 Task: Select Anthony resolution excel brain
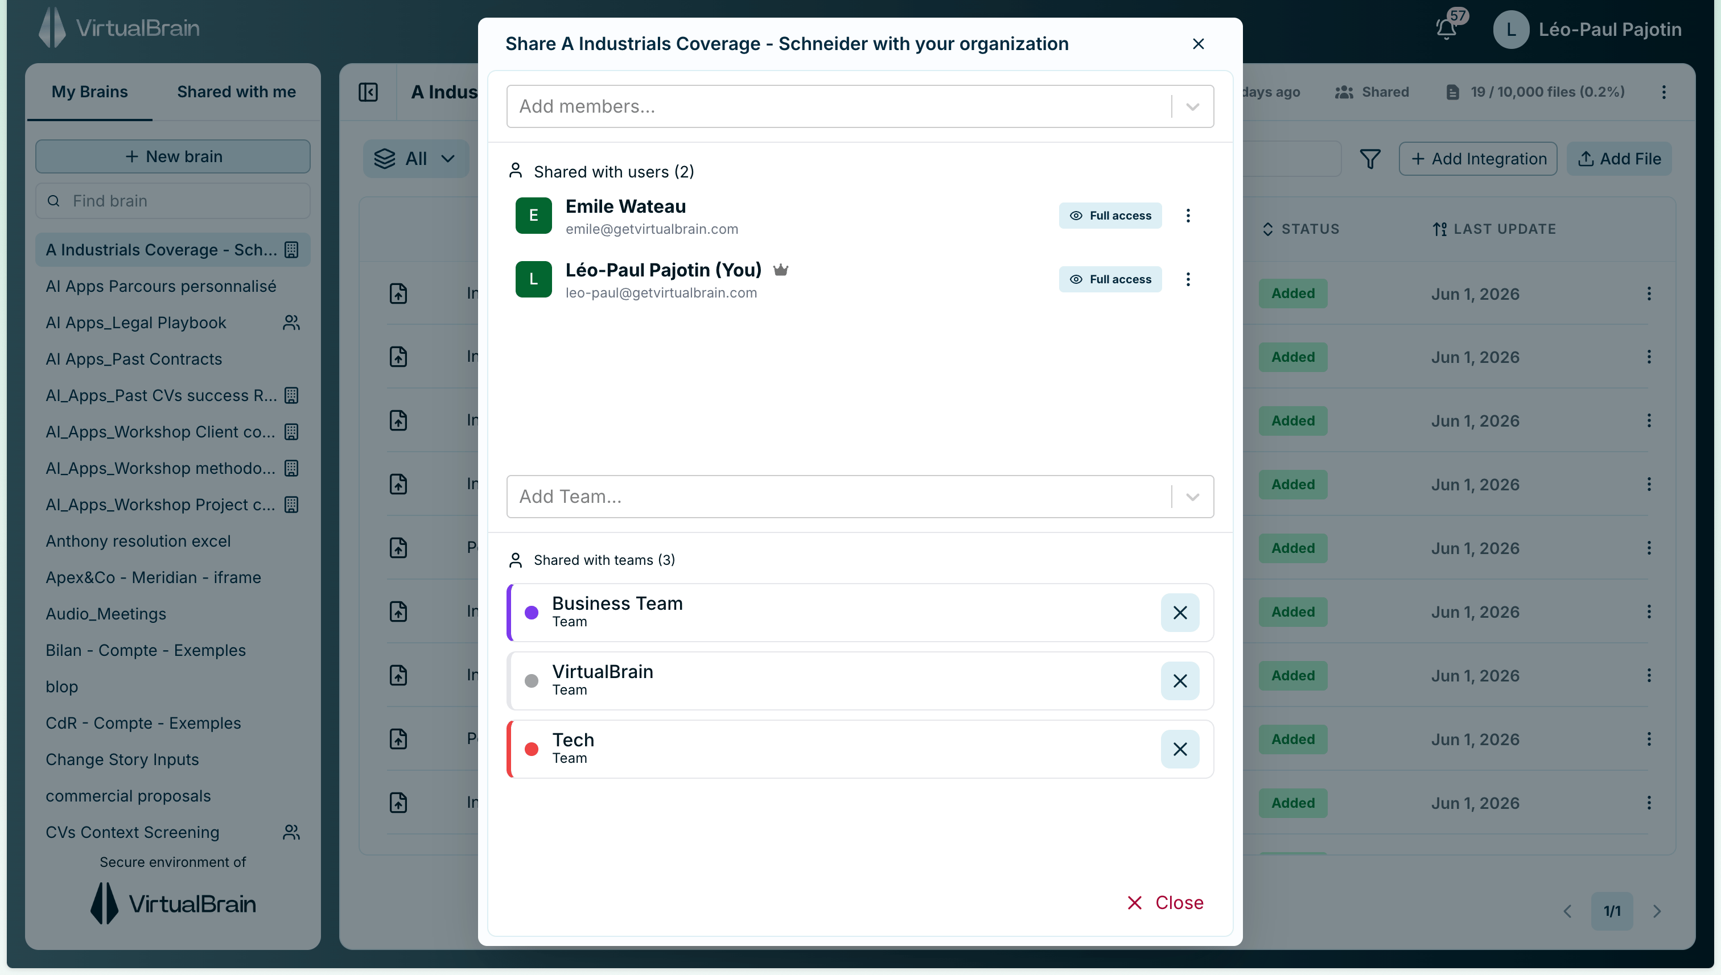(x=173, y=541)
